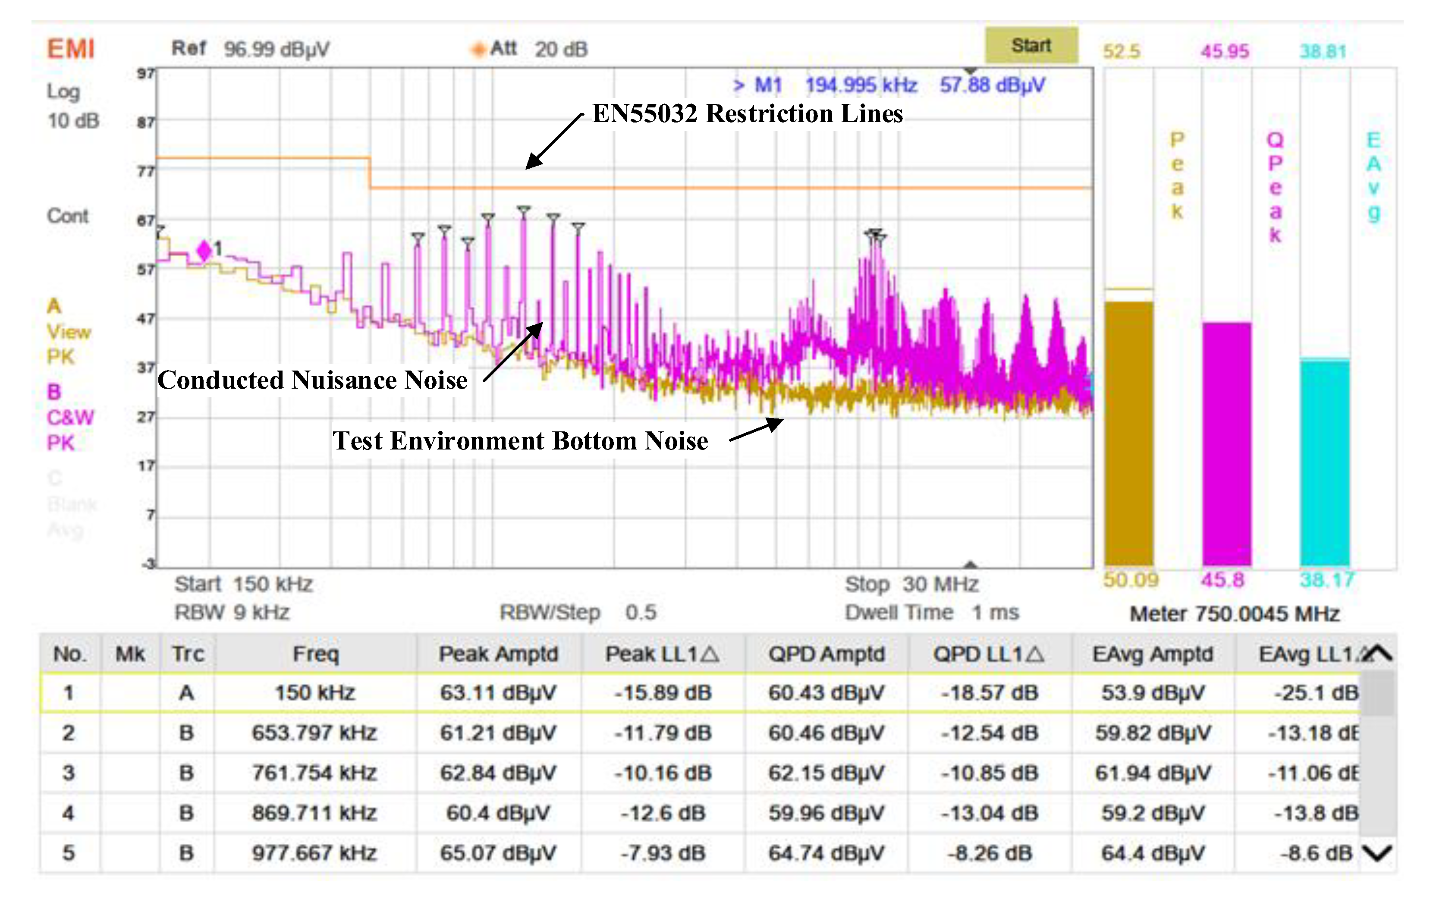Select the 869.711 kHz frequency cell
The width and height of the screenshot is (1433, 899).
(x=315, y=813)
